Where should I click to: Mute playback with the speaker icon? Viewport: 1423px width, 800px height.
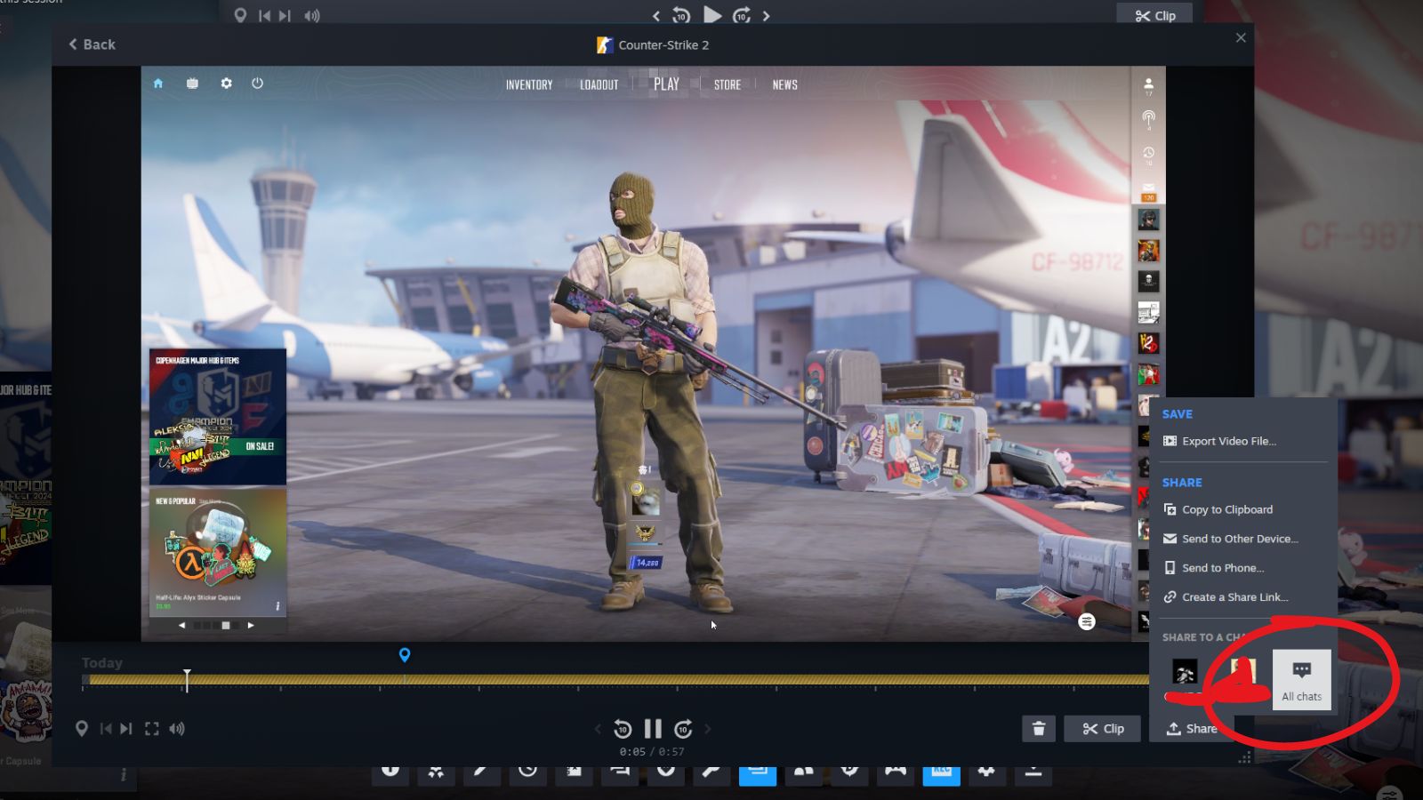coord(177,728)
